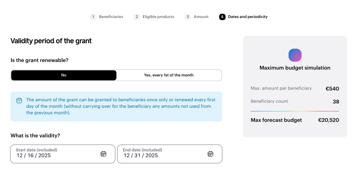Click the Start date month field
This screenshot has height=177, width=354.
(20, 155)
